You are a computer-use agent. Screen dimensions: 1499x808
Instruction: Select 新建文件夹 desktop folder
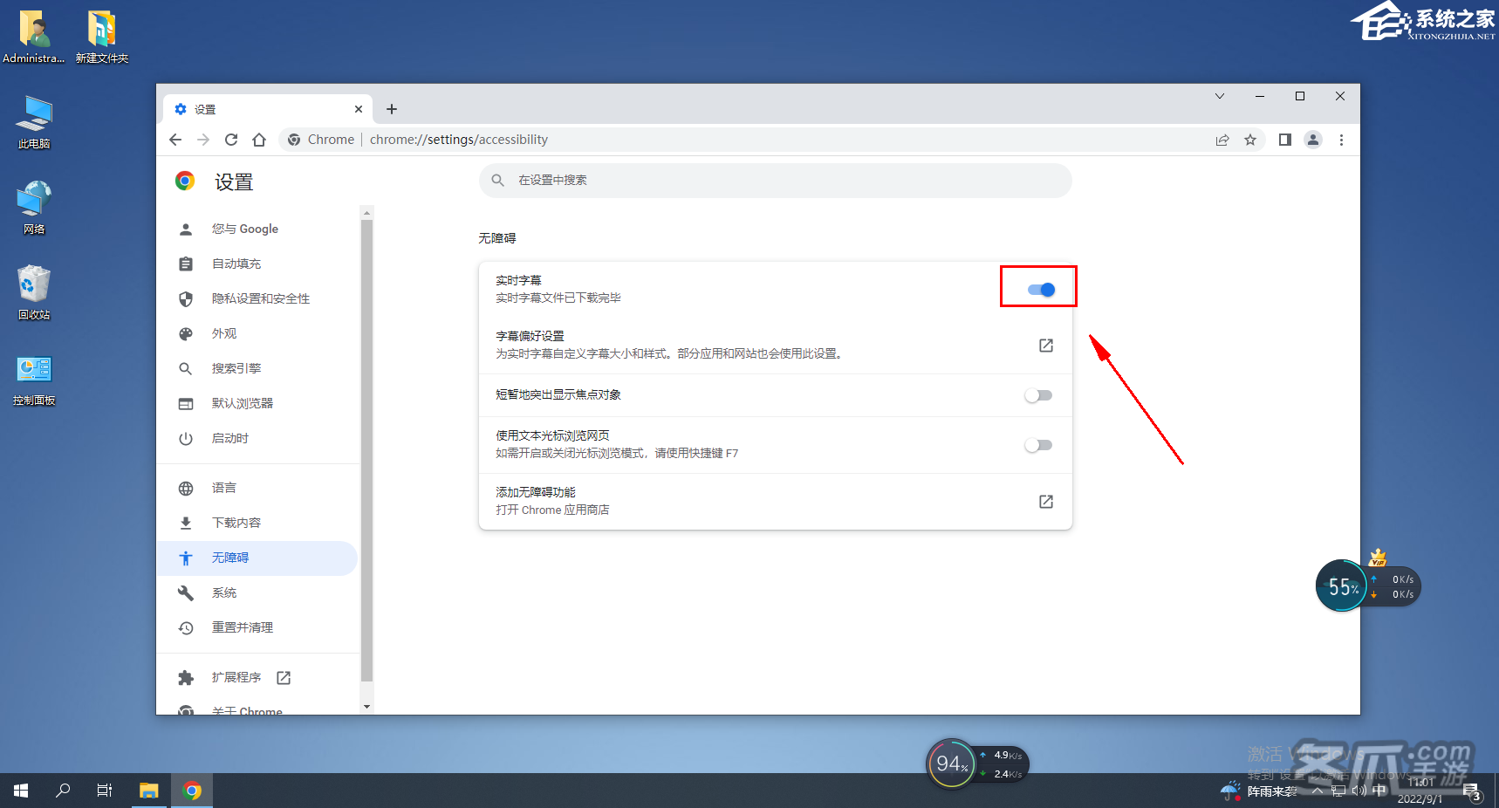click(x=102, y=37)
